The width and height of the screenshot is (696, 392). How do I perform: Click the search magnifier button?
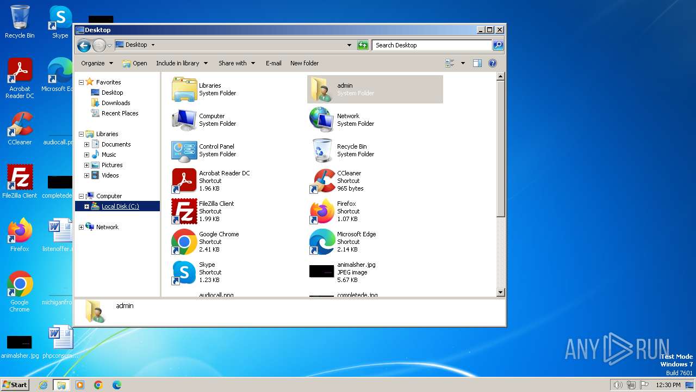coord(498,45)
